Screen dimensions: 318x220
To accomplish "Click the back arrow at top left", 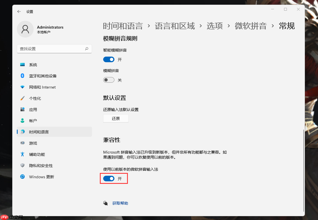I will pos(19,11).
